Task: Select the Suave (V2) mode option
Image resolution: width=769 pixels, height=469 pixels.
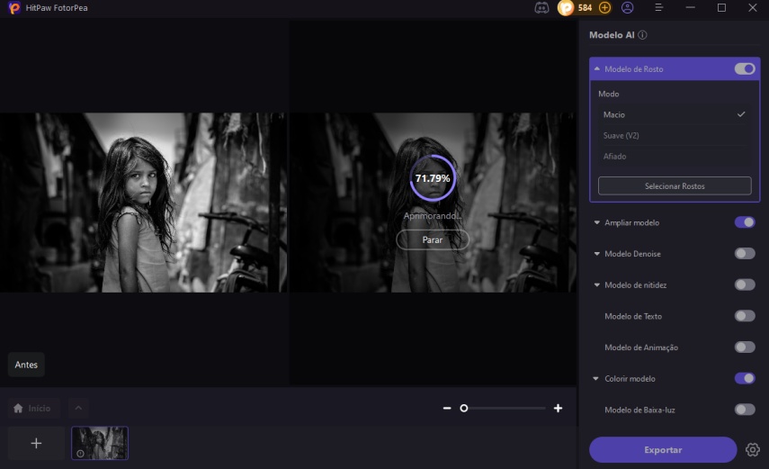Action: click(x=621, y=135)
